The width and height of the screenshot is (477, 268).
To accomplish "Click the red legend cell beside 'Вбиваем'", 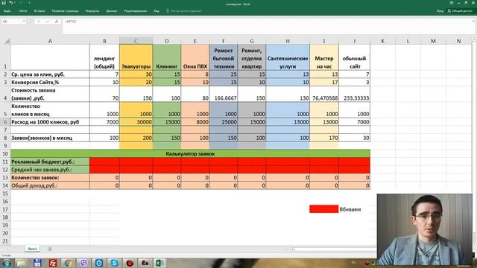I will tap(324, 209).
